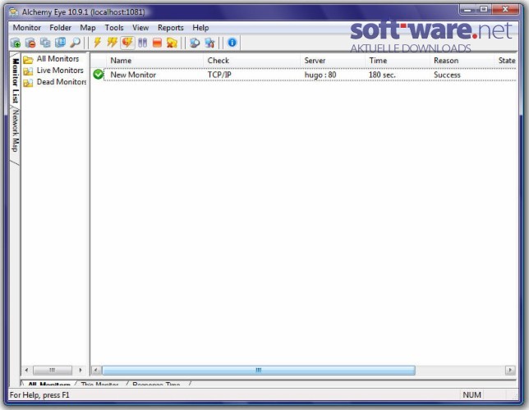Click the blue info About icon

tap(232, 43)
